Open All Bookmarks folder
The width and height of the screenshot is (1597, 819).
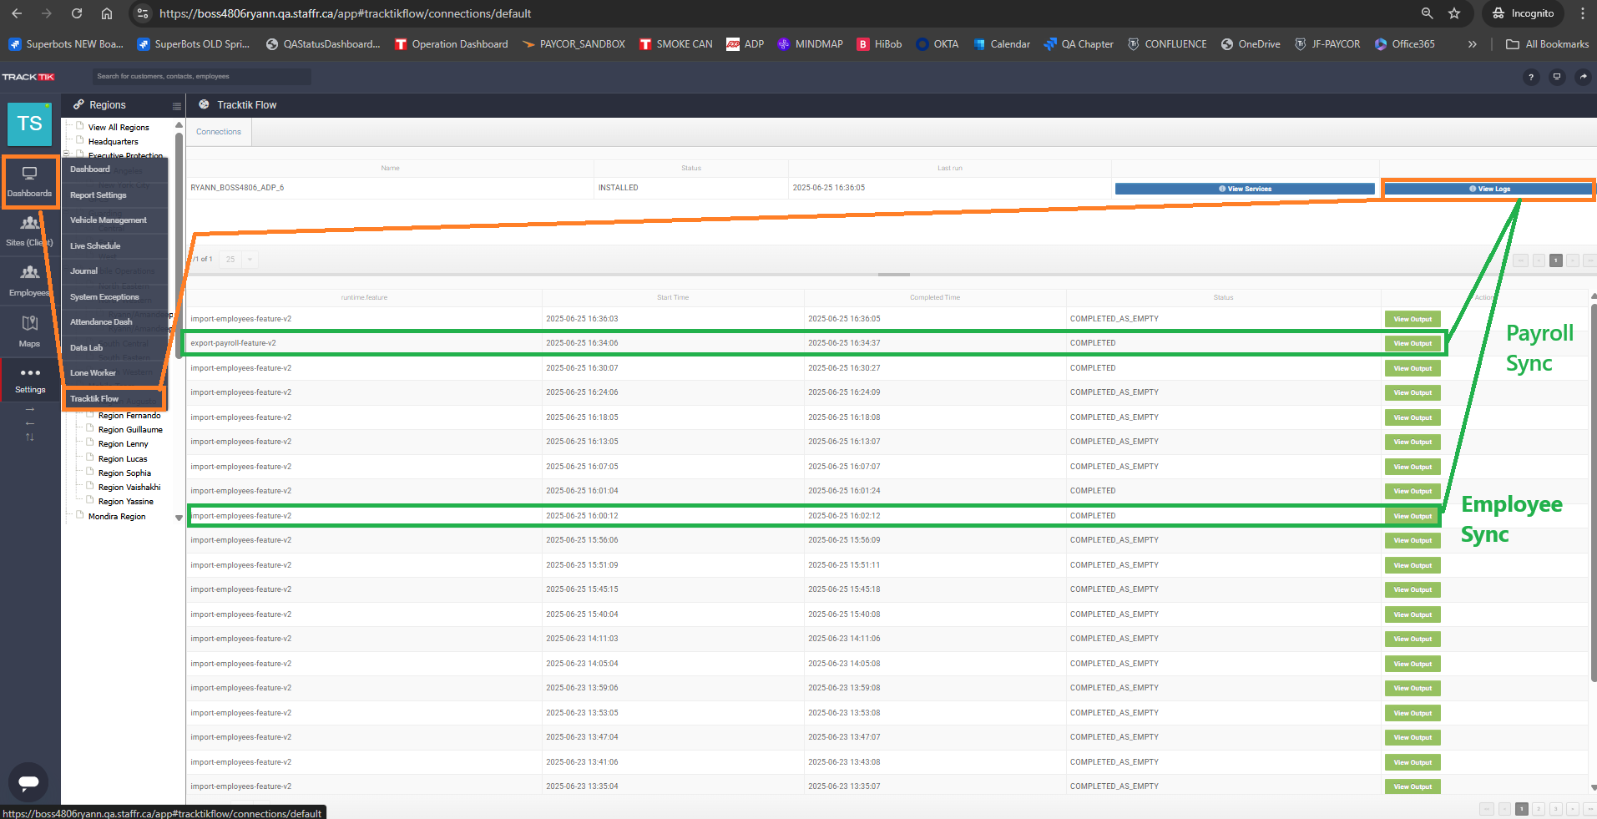click(x=1547, y=44)
